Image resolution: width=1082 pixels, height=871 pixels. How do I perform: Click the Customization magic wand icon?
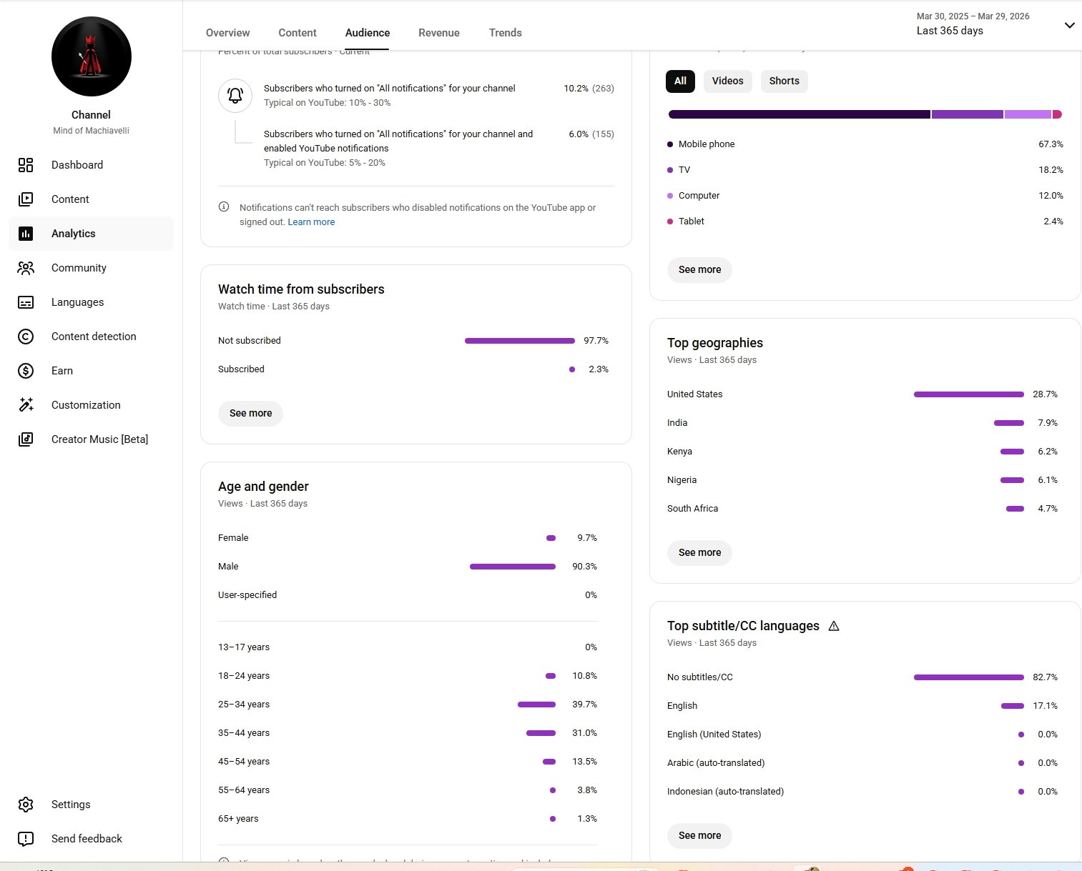pyautogui.click(x=26, y=405)
